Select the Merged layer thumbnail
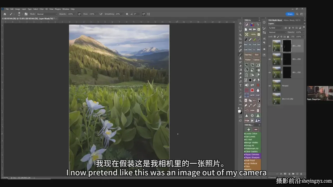 pos(277,86)
